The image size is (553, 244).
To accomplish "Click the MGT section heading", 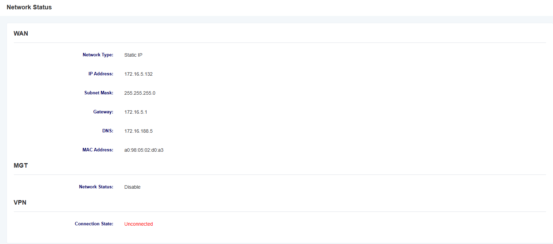I will [21, 166].
